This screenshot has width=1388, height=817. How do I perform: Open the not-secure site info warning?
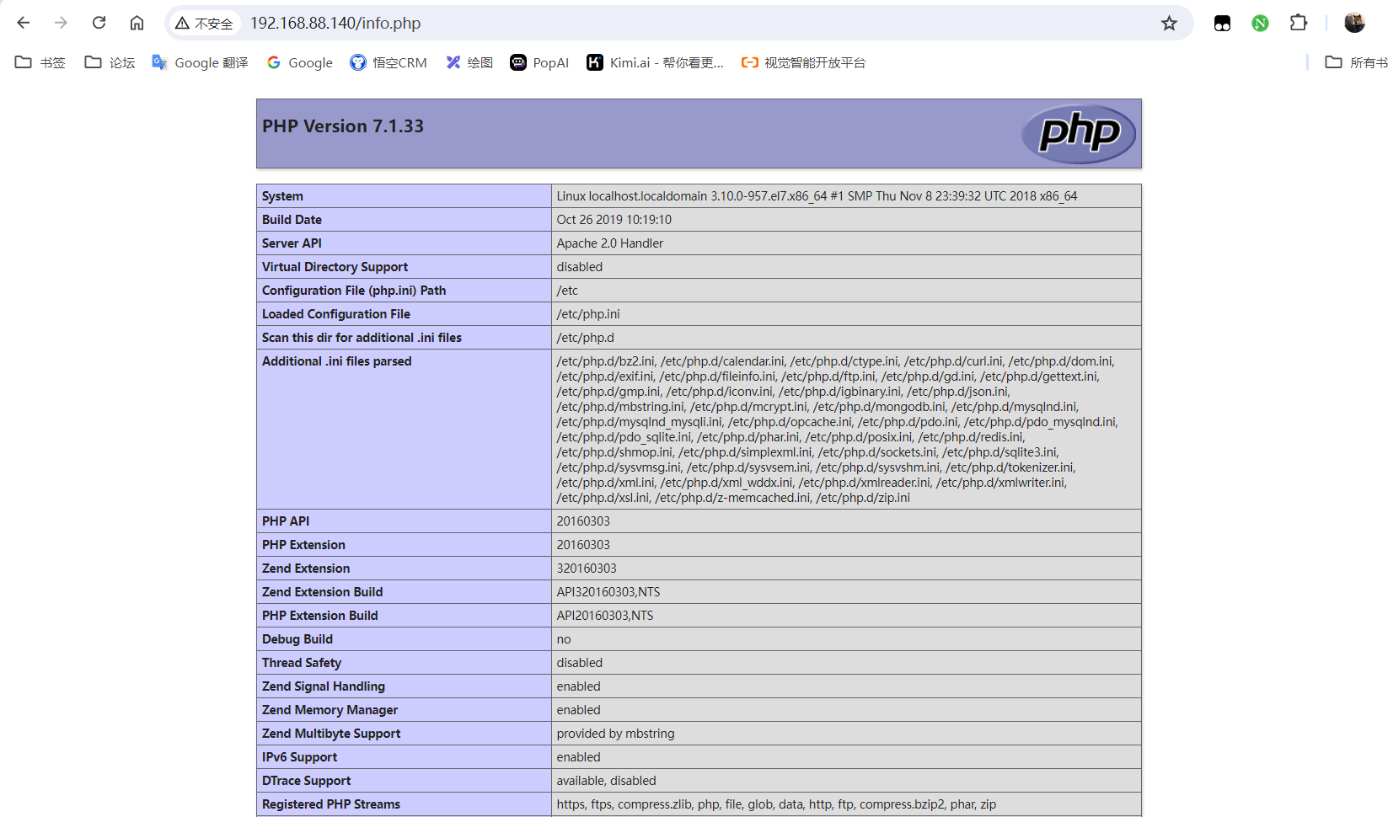point(204,24)
